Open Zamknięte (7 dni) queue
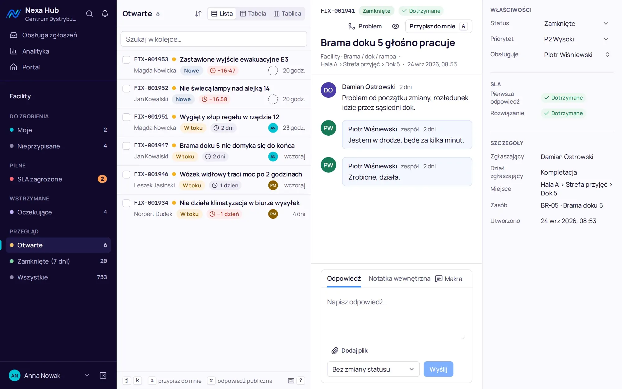622x389 pixels. (58, 261)
